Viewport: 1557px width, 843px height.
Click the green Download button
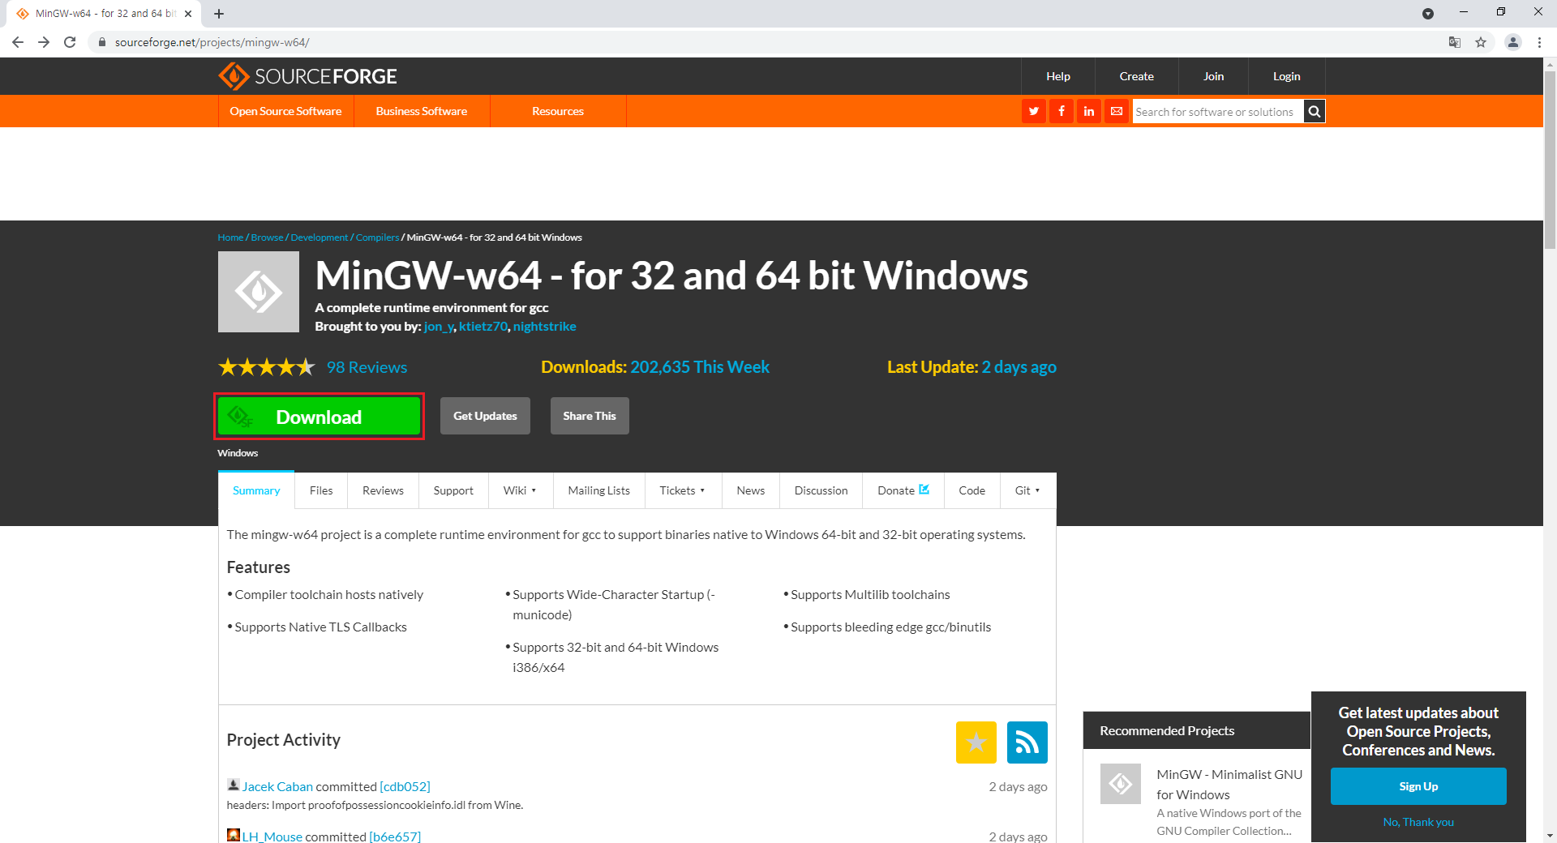point(319,417)
